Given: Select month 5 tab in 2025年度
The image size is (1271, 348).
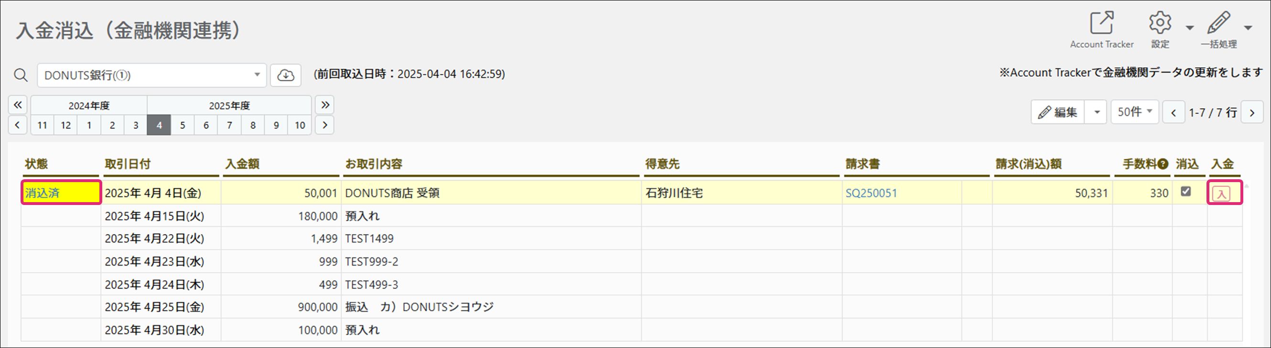Looking at the screenshot, I should pyautogui.click(x=183, y=125).
